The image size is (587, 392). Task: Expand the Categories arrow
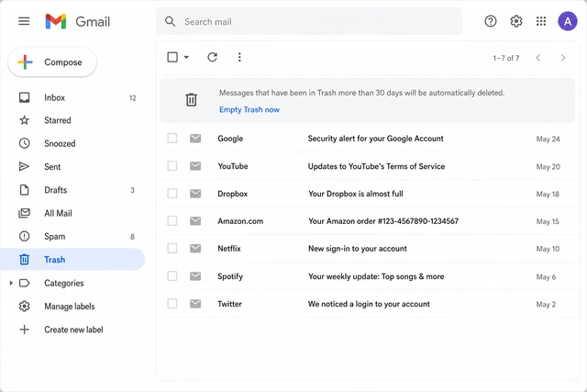pos(11,283)
